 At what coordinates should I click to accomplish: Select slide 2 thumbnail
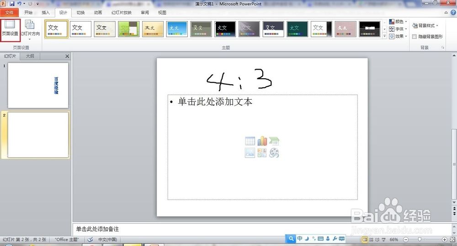pyautogui.click(x=38, y=135)
